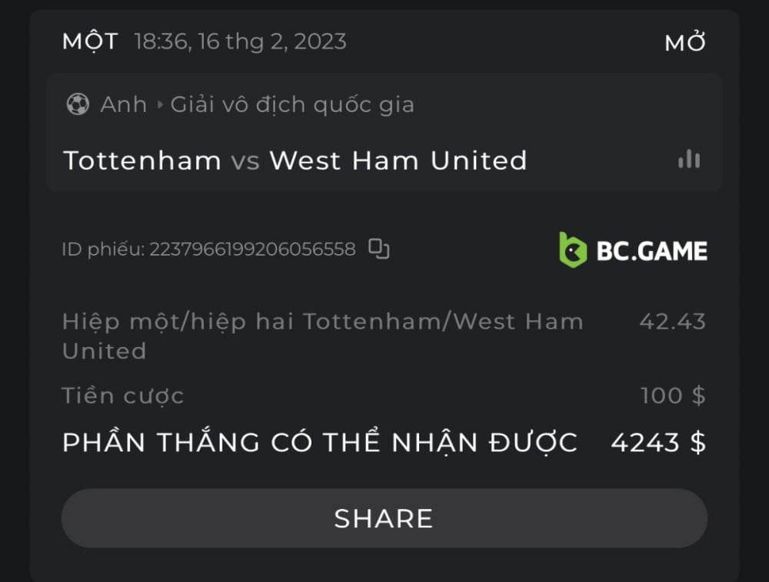
Task: Click the 42.43 odds value
Action: tap(672, 321)
